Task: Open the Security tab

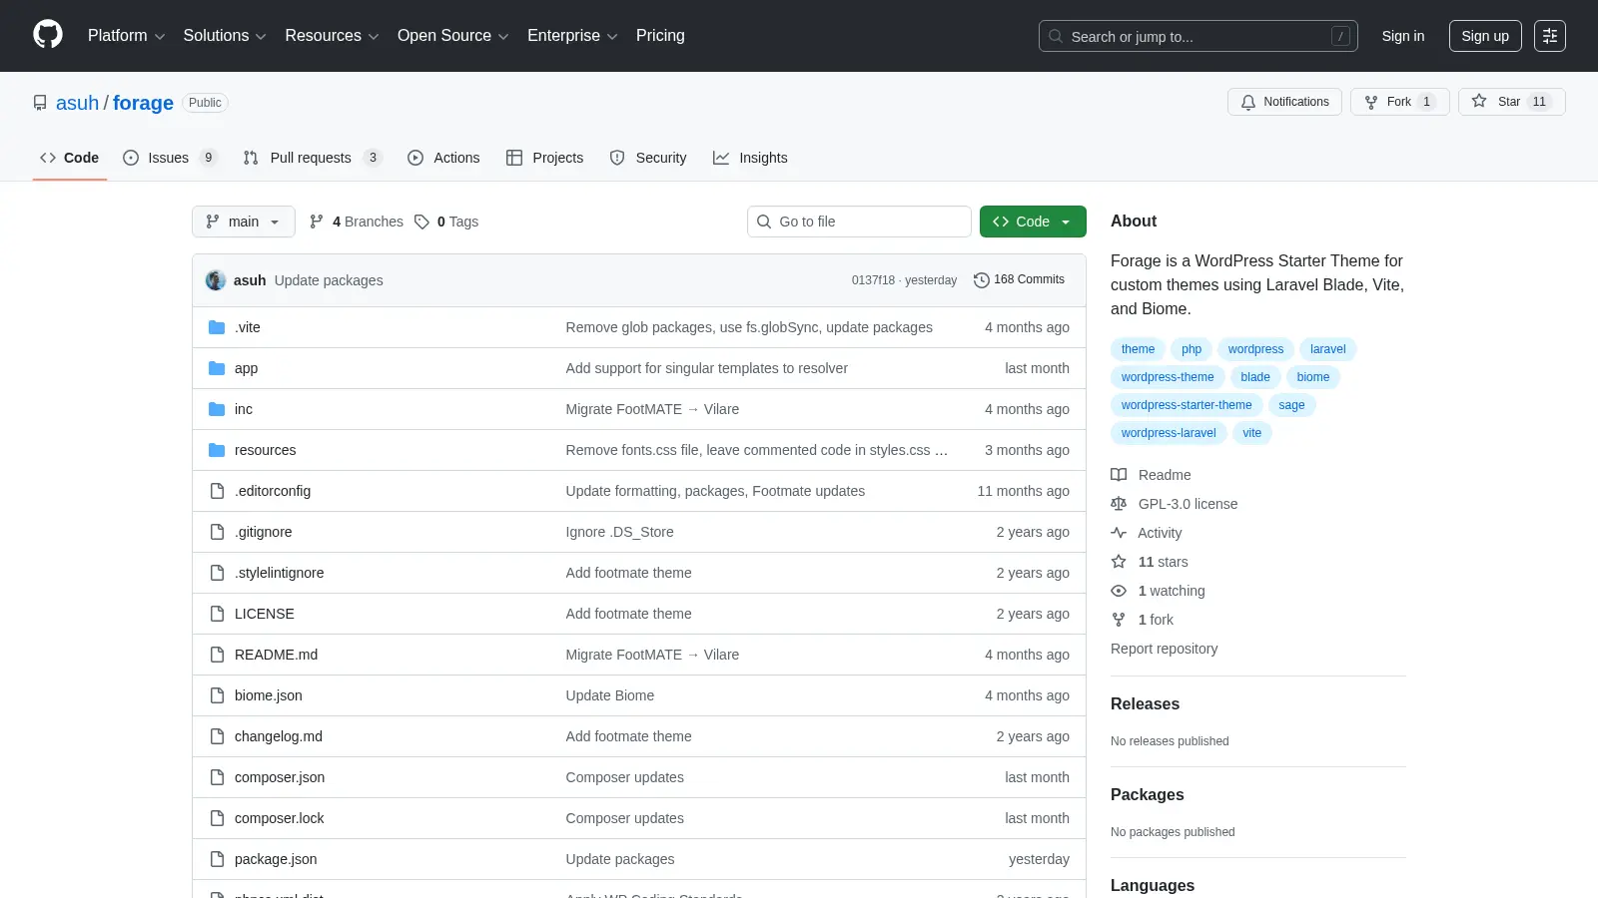Action: 648,158
